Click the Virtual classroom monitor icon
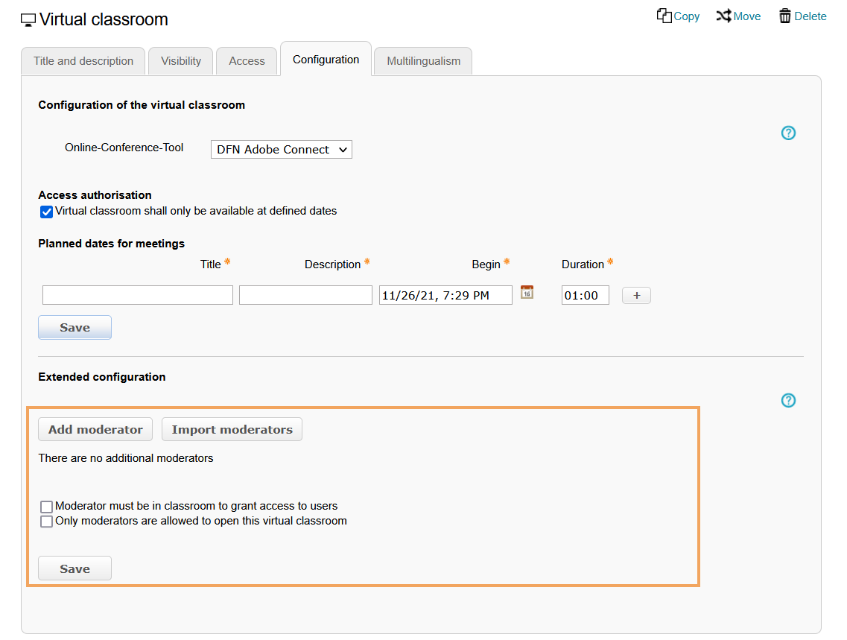This screenshot has width=847, height=640. coord(28,20)
